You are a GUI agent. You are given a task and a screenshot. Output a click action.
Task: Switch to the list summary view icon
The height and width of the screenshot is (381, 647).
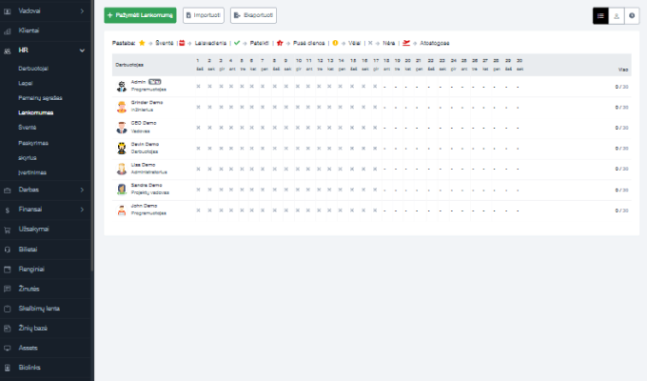point(600,16)
